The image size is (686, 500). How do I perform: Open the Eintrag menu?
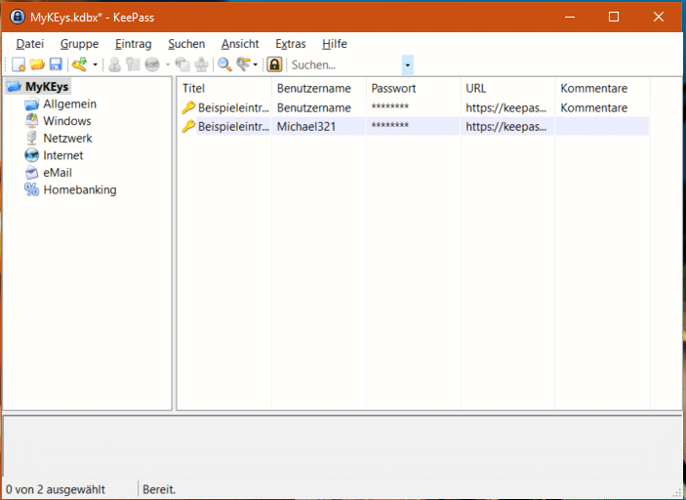pyautogui.click(x=133, y=44)
